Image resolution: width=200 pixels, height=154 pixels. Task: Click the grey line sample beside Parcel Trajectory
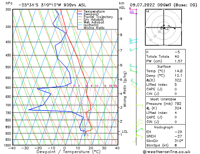coord(80,17)
